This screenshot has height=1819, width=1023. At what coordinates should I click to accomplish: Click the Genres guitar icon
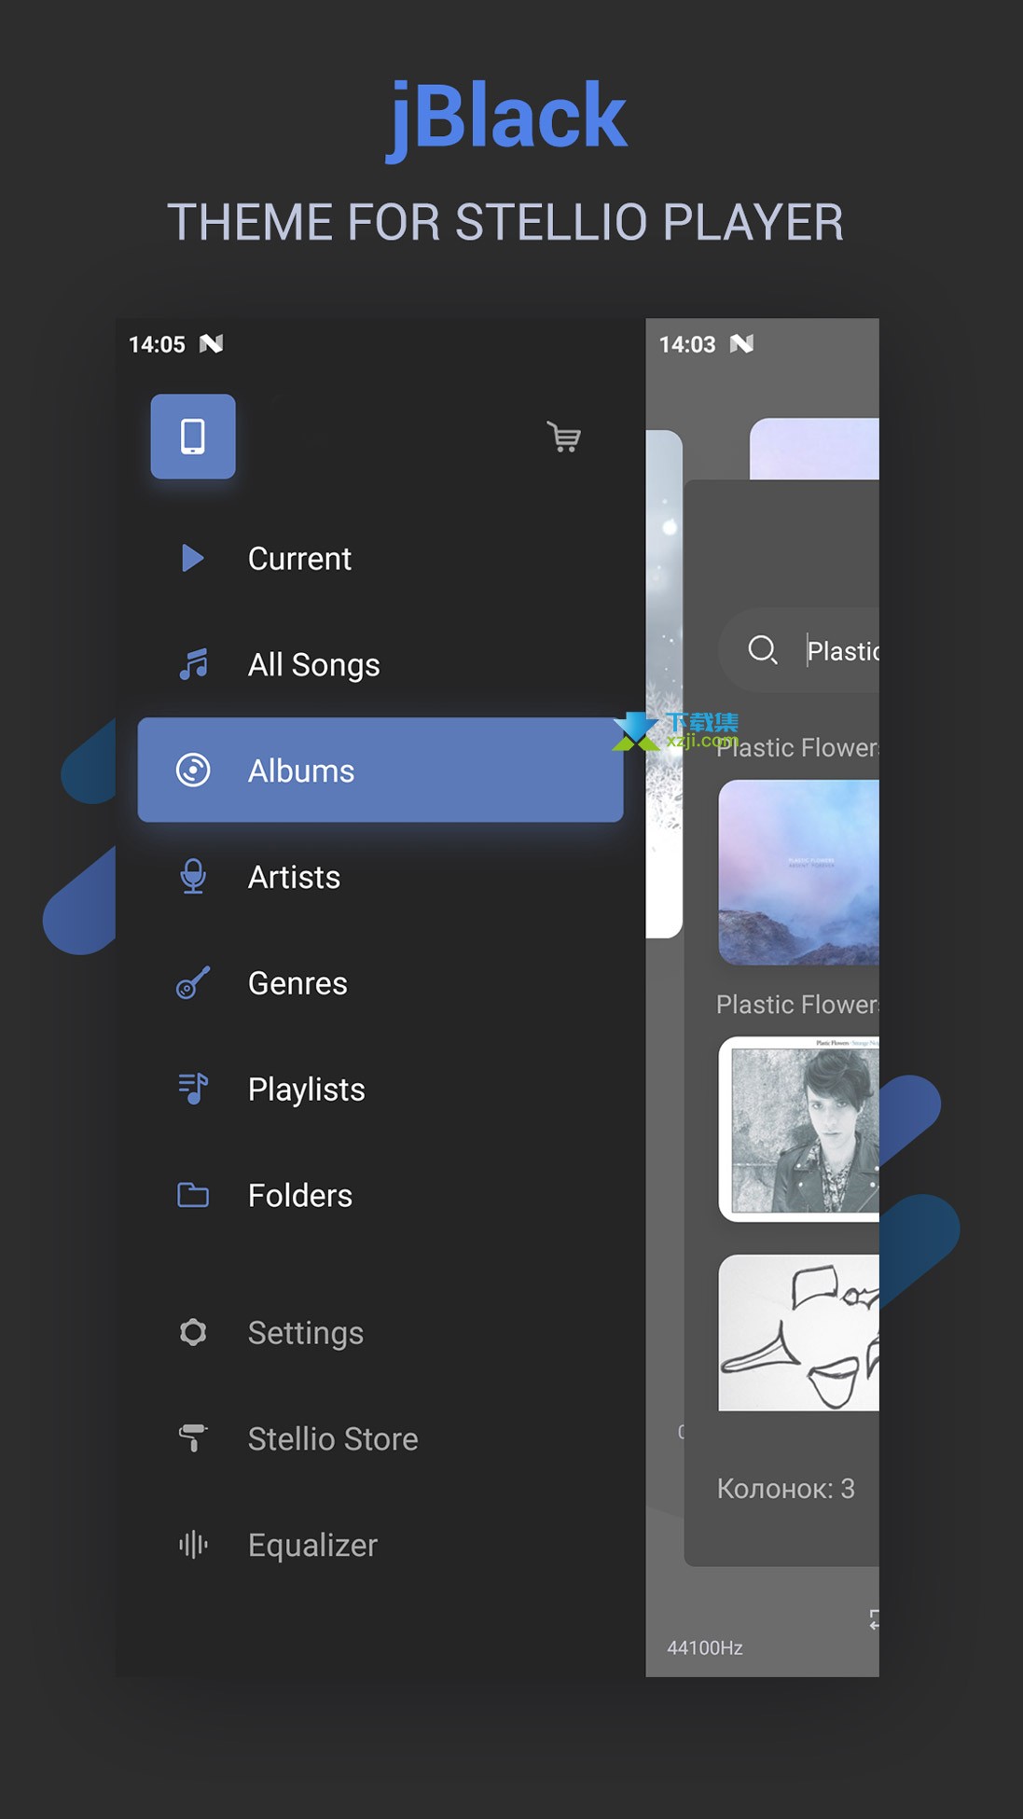pos(193,983)
